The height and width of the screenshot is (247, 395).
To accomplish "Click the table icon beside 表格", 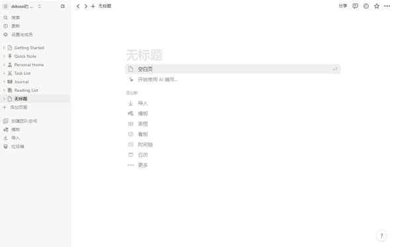I will [131, 124].
